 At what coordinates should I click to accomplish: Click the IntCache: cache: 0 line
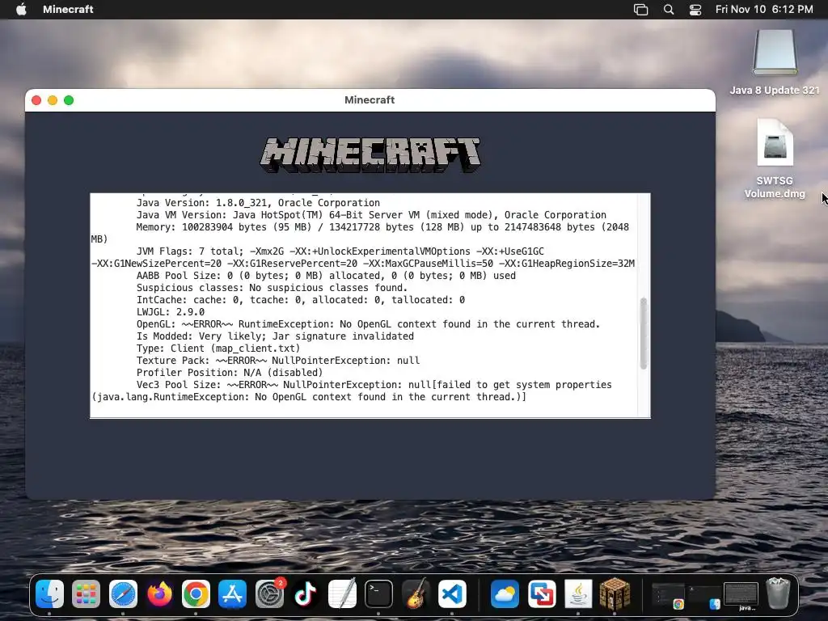[x=301, y=300]
